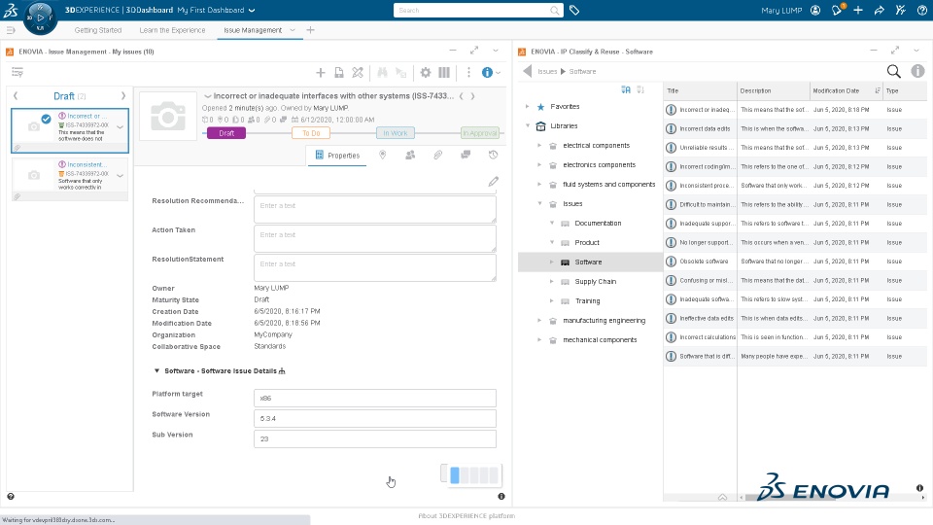Screen dimensions: 933x525
Task: Click the Software Version field
Action: coord(375,418)
